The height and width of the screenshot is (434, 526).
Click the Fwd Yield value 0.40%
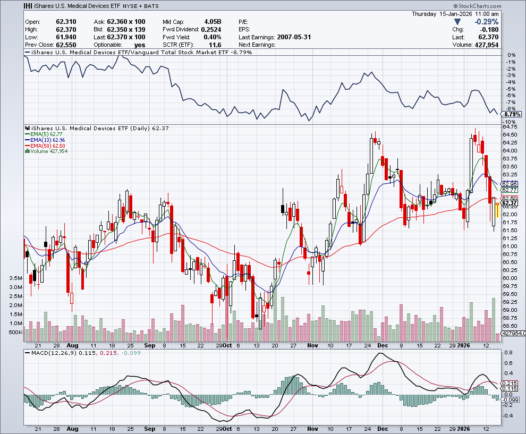[x=213, y=37]
